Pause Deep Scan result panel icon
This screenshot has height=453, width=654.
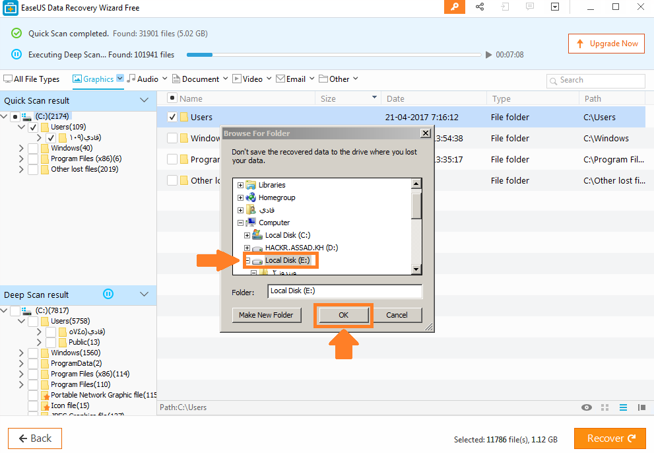pos(108,295)
